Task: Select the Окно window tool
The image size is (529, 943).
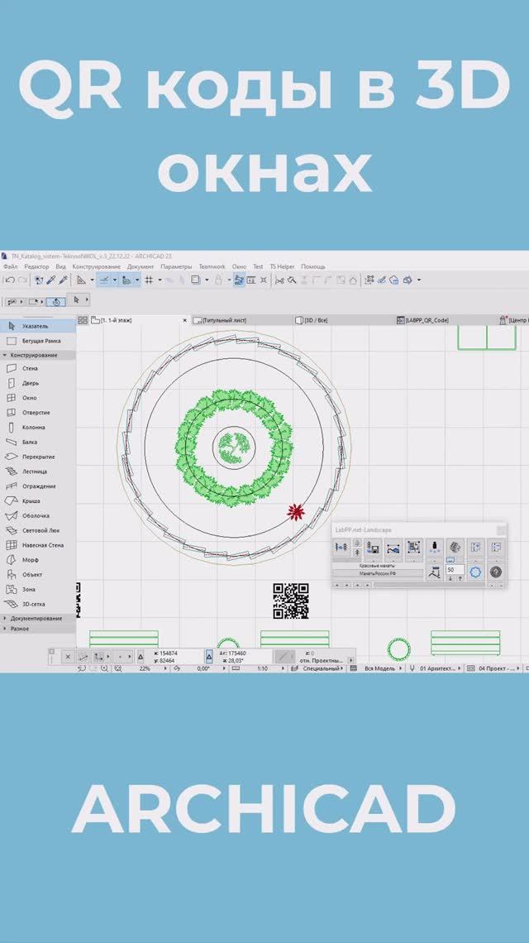Action: (x=37, y=398)
